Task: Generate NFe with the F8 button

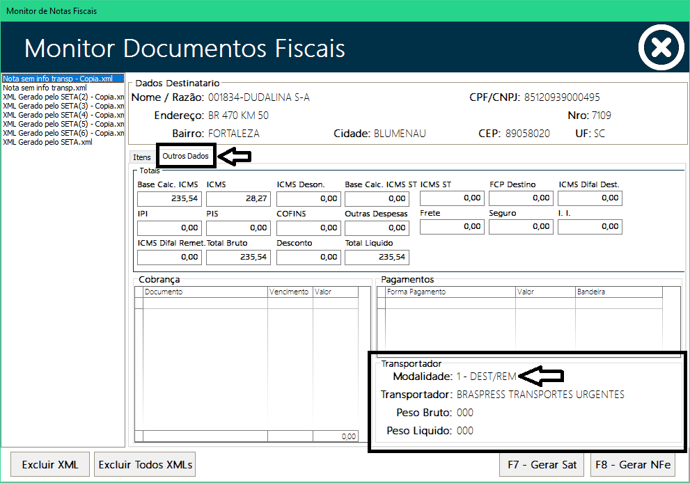Action: [633, 464]
